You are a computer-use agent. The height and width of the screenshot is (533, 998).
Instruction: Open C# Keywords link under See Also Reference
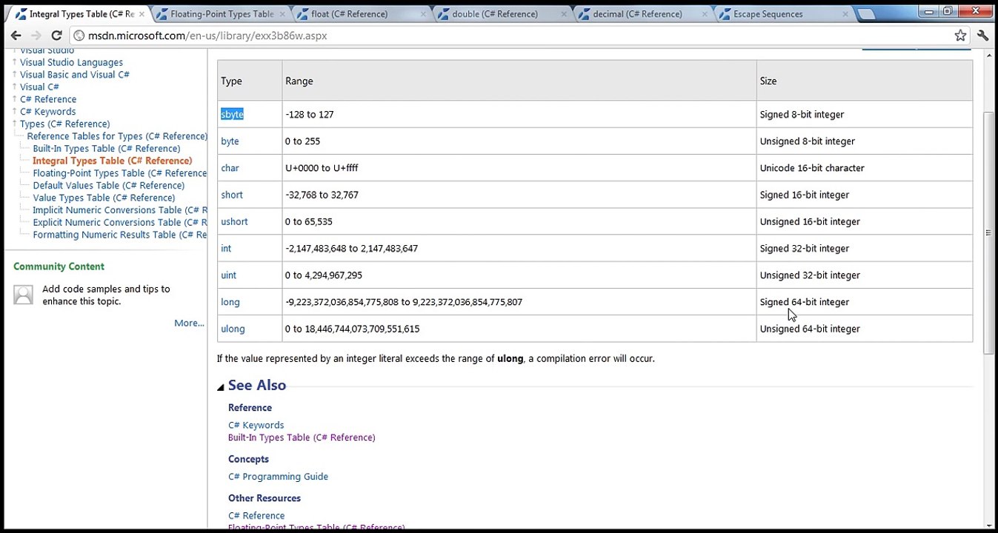[256, 425]
